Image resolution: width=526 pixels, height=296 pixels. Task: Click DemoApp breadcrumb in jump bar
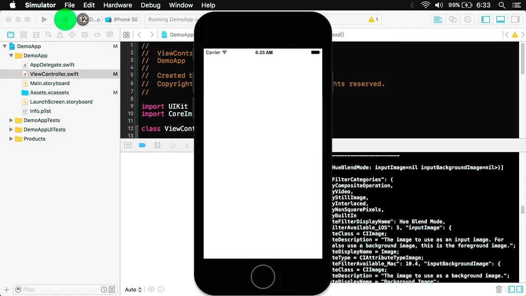(178, 35)
